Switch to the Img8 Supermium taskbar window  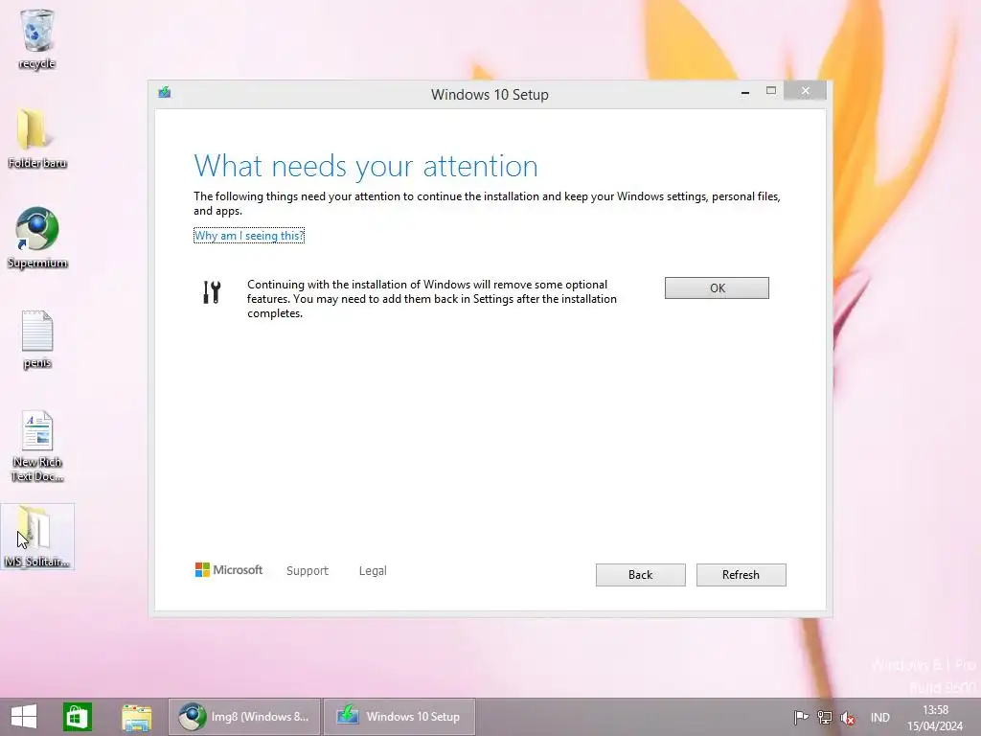(244, 717)
